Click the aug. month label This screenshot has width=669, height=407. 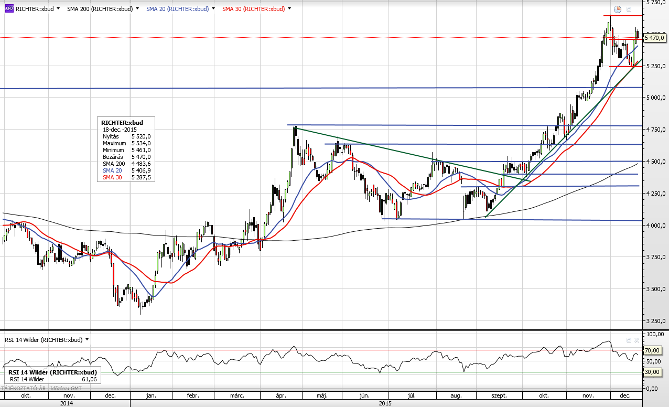pyautogui.click(x=455, y=396)
